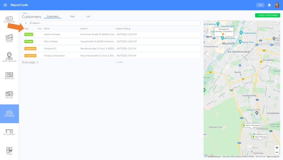Switch to the Map tab
This screenshot has width=283, height=160.
[x=72, y=16]
